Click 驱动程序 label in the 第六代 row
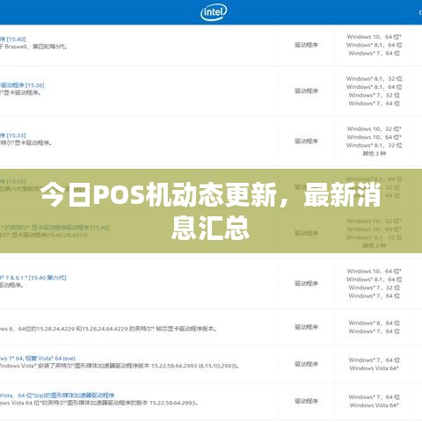422x422 pixels. pyautogui.click(x=307, y=283)
